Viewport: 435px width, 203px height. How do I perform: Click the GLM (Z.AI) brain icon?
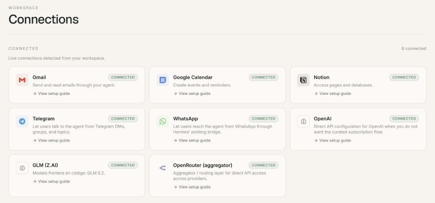click(x=22, y=168)
